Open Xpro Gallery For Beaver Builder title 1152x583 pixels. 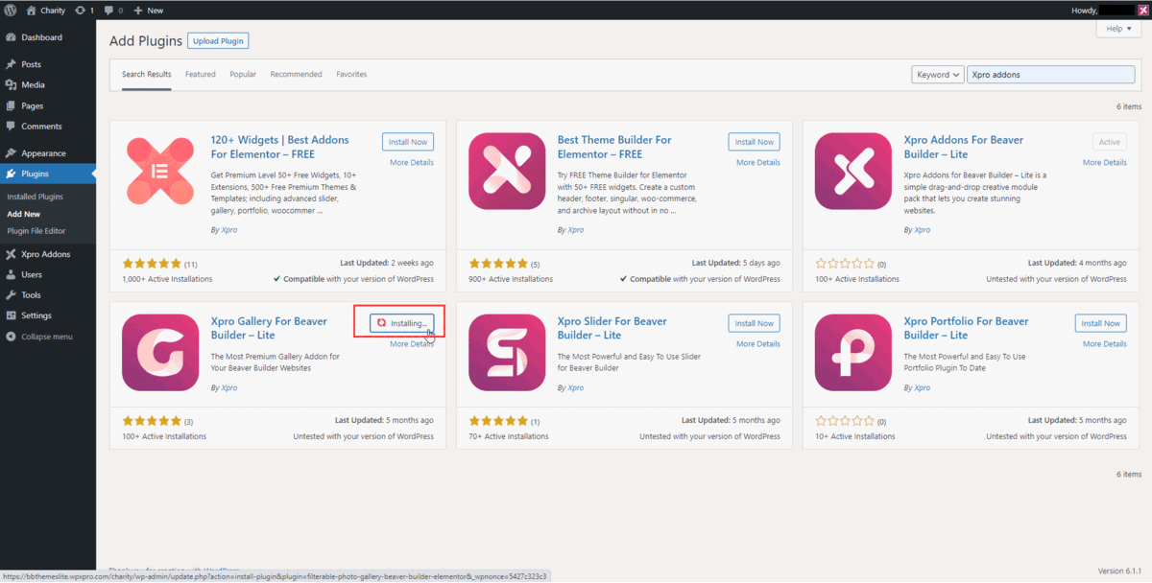coord(269,328)
